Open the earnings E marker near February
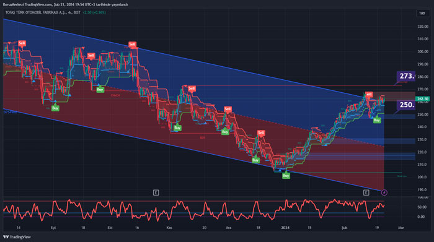 click(x=366, y=192)
